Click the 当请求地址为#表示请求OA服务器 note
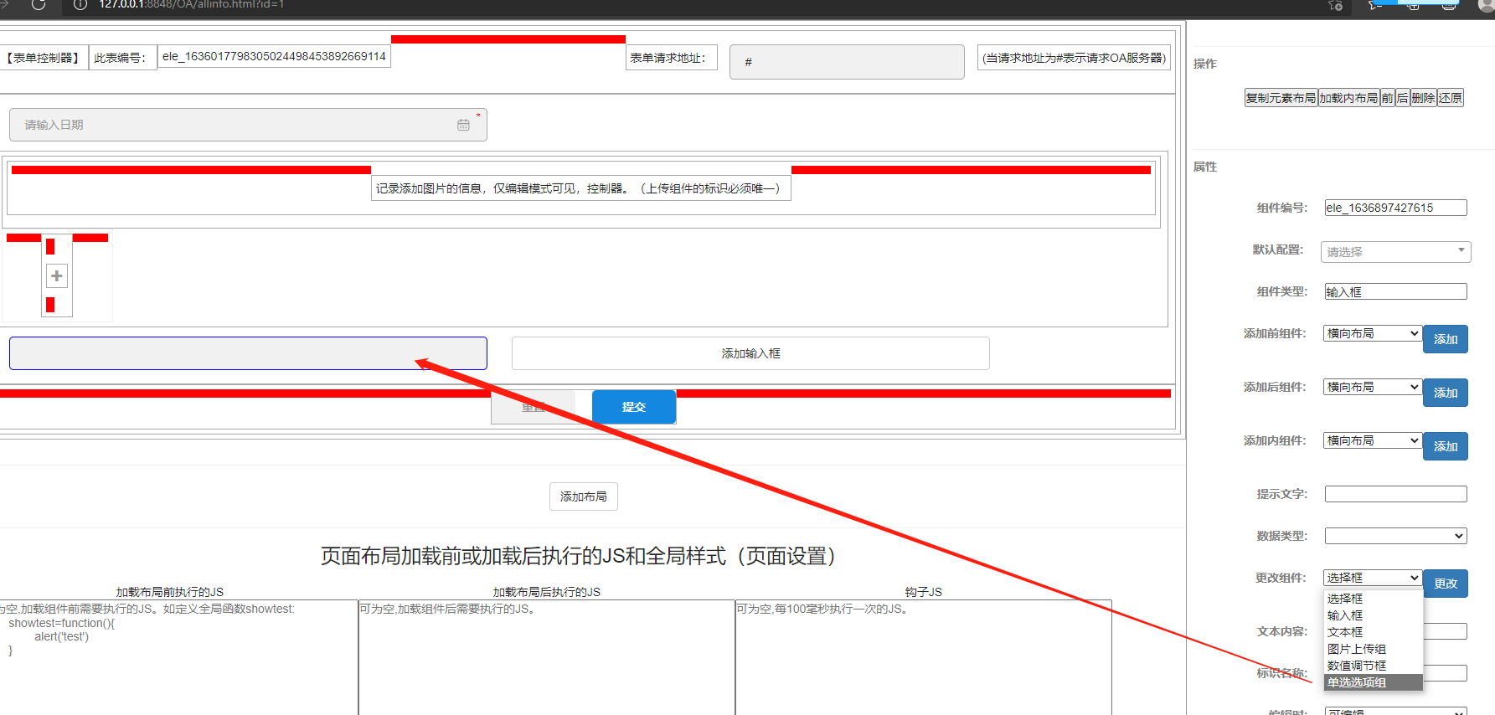 pyautogui.click(x=1074, y=58)
